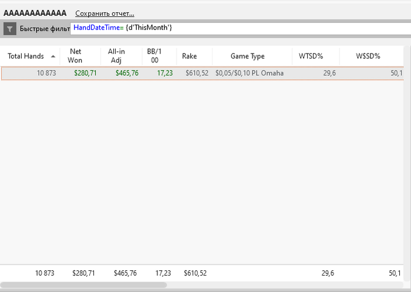Viewport: 411px width, 292px height.
Task: Click Rake value $610,52 in row
Action: pos(197,73)
